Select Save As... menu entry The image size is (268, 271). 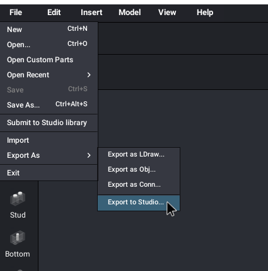click(x=49, y=105)
